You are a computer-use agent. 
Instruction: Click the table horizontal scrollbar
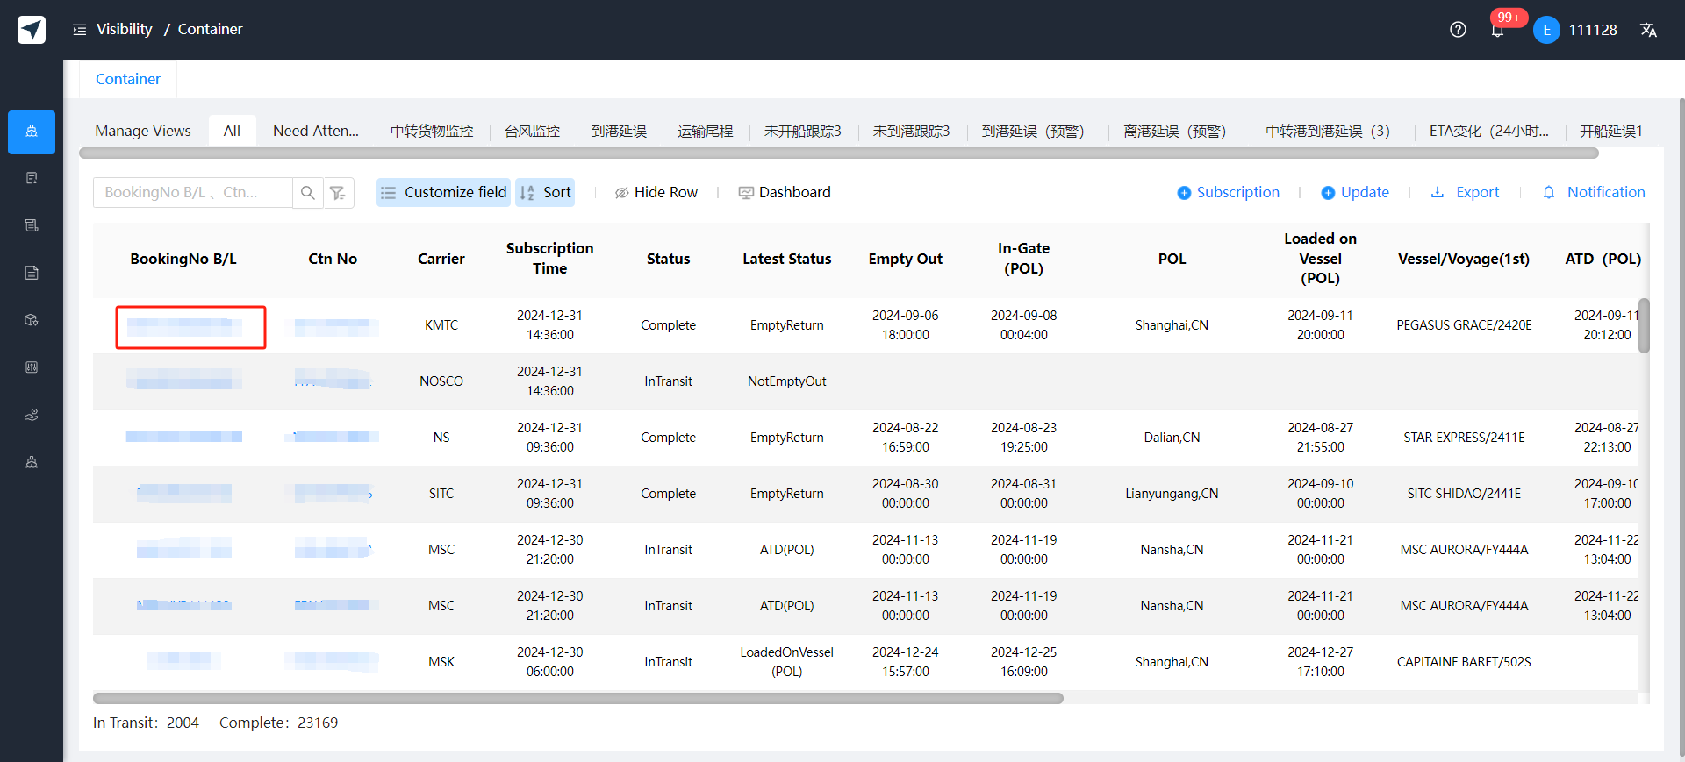tap(578, 699)
